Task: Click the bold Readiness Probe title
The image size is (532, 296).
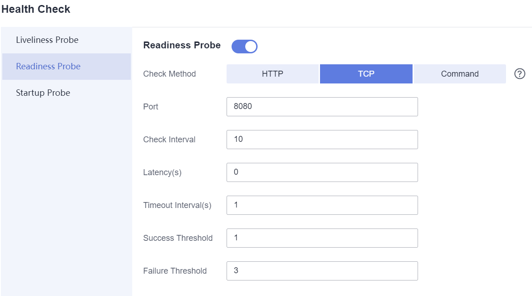Action: pos(182,45)
